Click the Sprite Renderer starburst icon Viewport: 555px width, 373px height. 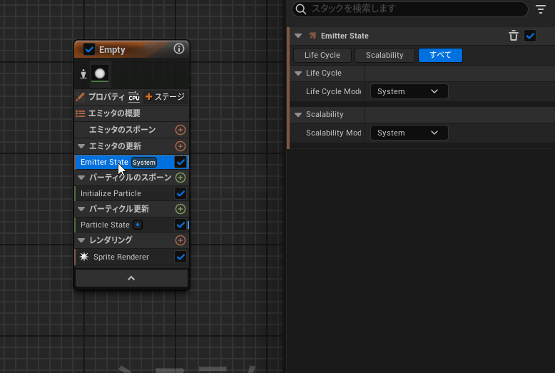[x=84, y=257]
